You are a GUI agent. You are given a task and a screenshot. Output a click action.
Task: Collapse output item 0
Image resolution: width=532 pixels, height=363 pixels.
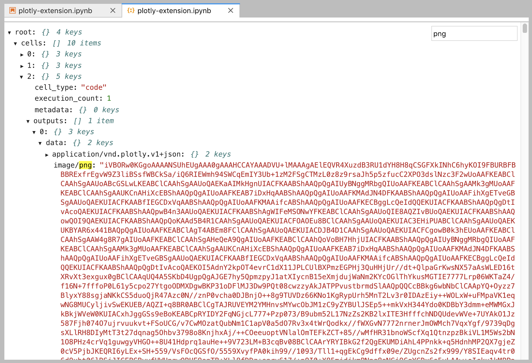pos(34,132)
